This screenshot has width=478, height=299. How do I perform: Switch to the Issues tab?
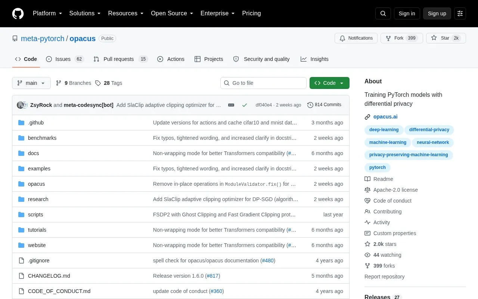pos(65,59)
